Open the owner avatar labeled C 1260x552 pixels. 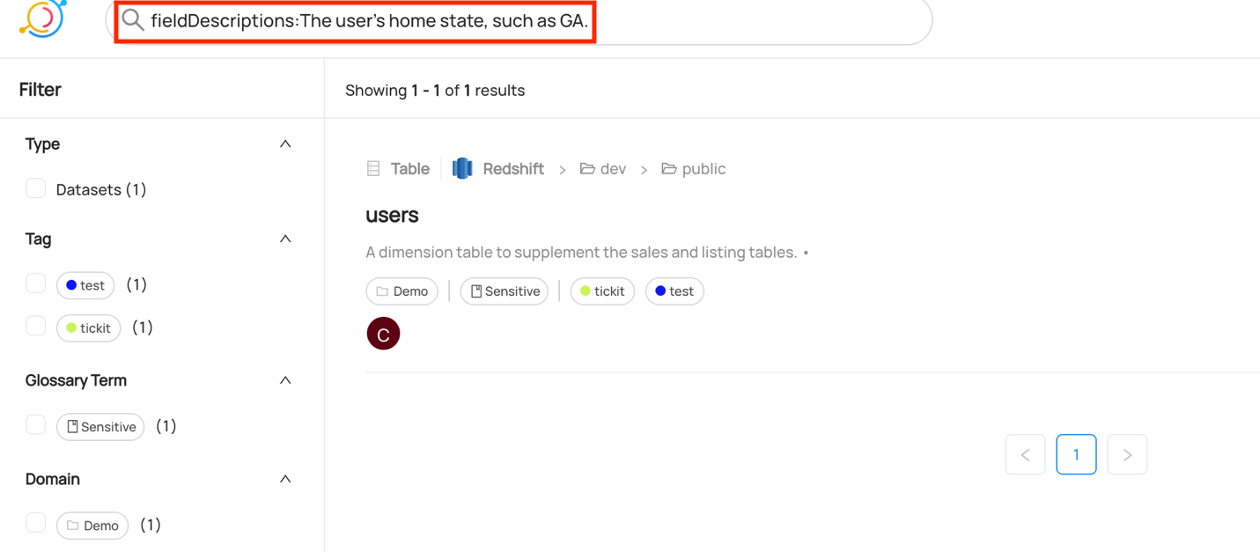383,334
